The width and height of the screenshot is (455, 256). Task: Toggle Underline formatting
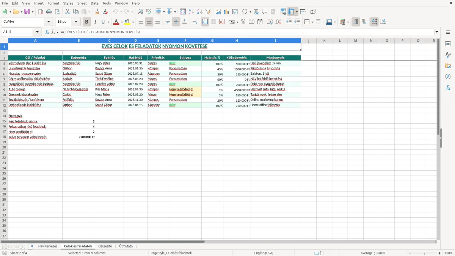(x=102, y=22)
